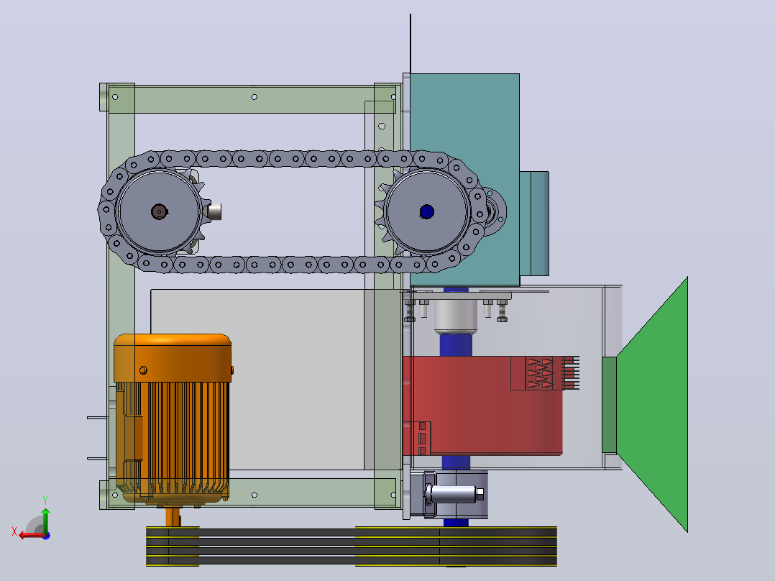Click the center hole in bottom frame bar
Screen dimensions: 775x581
(x=254, y=495)
